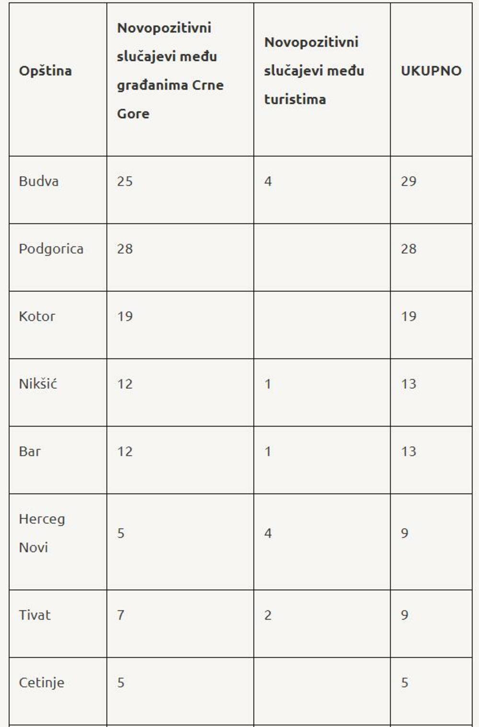Screen dimensions: 479x727
Task: Select the građanima Crne Gore column header
Action: click(x=170, y=71)
